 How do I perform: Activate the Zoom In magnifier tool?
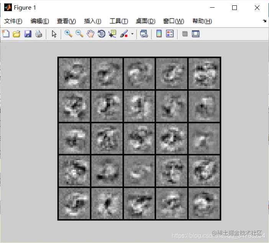point(68,34)
